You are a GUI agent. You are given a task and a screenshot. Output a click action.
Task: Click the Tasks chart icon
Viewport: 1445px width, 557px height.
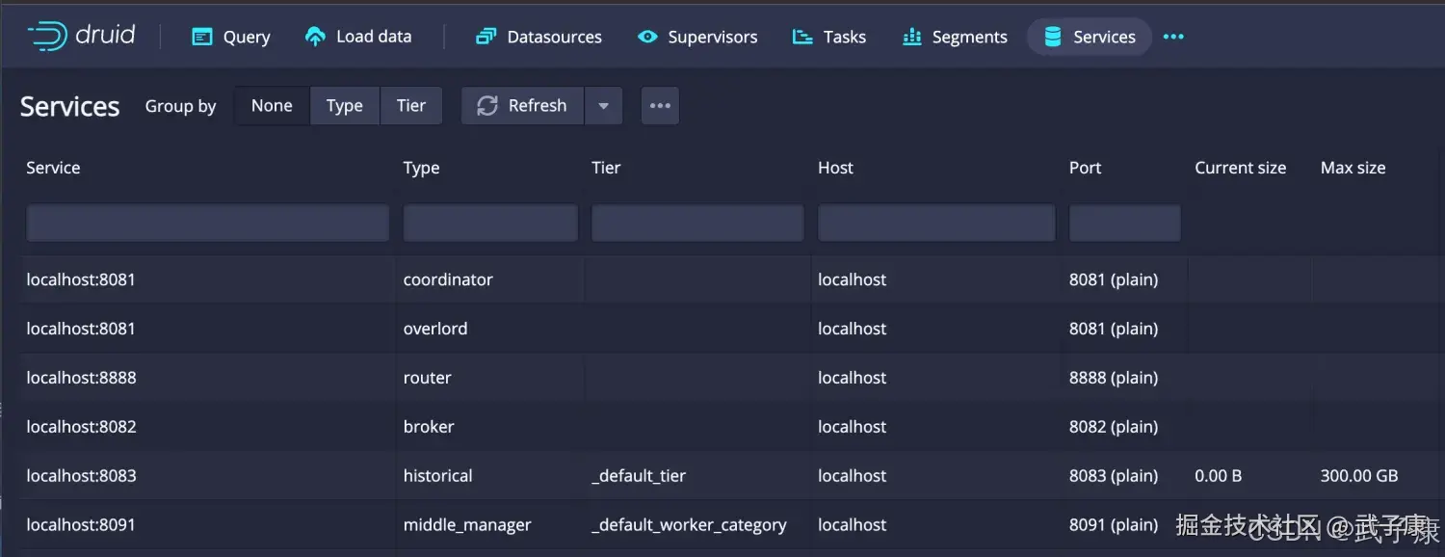(x=802, y=38)
